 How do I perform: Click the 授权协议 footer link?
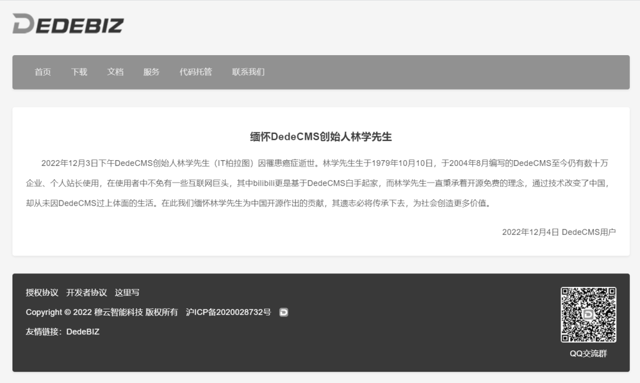[42, 292]
